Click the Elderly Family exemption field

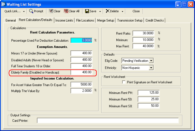point(81,72)
